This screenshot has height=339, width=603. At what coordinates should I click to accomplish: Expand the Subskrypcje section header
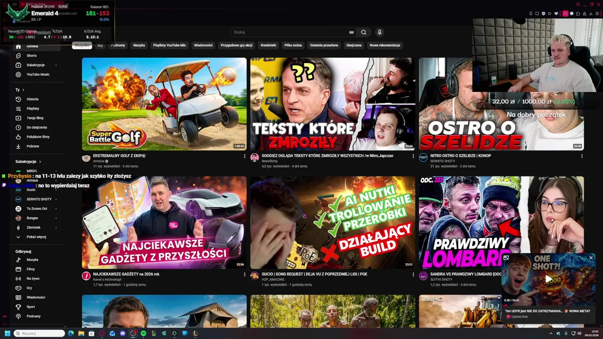coord(28,161)
